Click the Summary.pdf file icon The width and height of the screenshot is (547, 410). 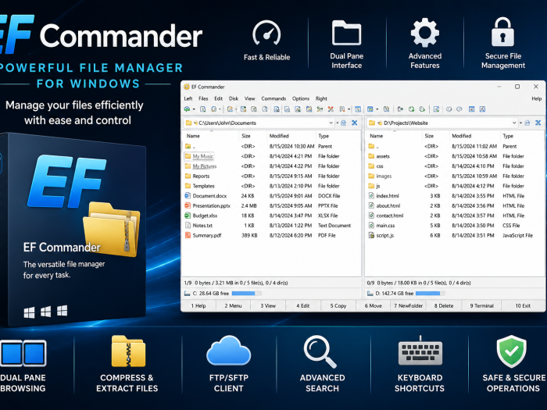pos(188,235)
